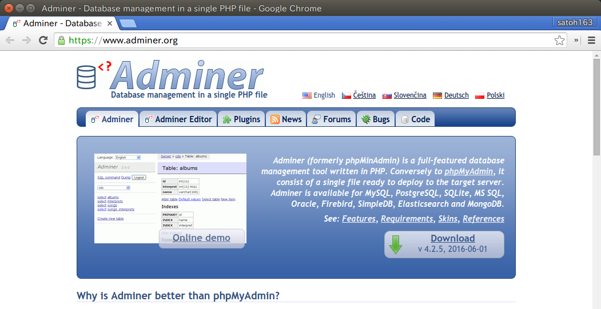The width and height of the screenshot is (601, 309).
Task: Click the scrollbar up arrow
Action: point(596,55)
